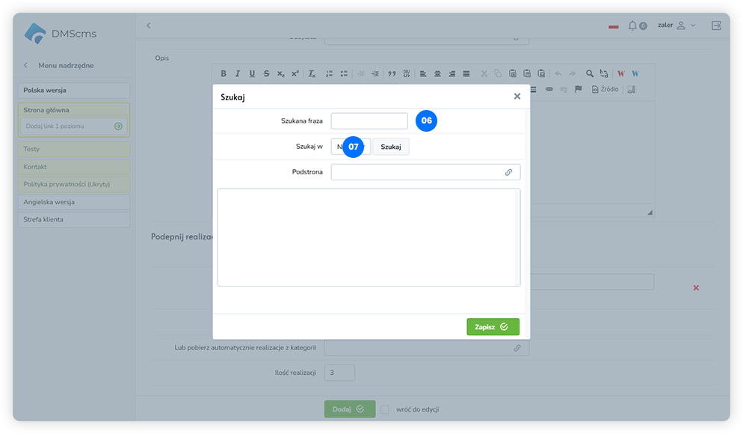
Task: Close the Szukaj dialog
Action: click(517, 97)
